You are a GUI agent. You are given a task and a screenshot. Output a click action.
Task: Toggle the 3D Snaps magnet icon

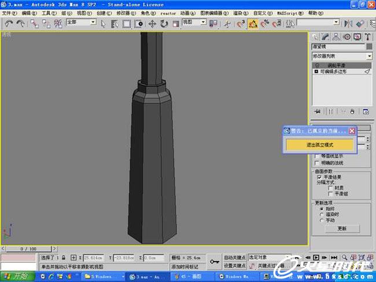(x=241, y=24)
